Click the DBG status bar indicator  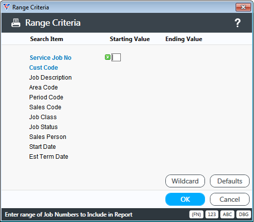tap(244, 215)
